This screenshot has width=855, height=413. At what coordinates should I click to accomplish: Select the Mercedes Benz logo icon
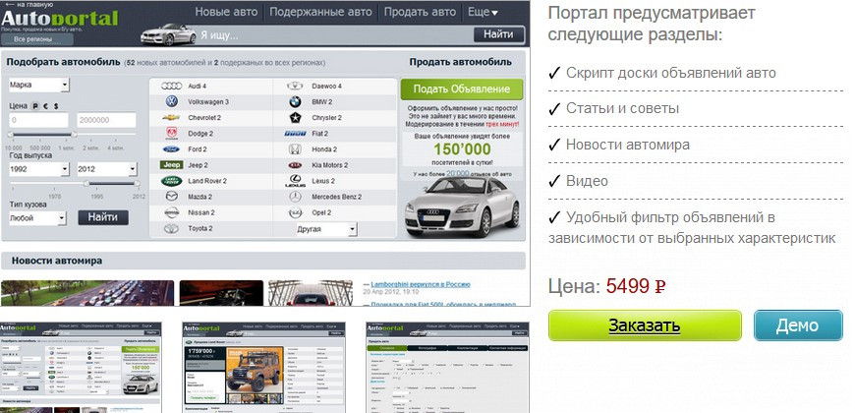(x=295, y=197)
